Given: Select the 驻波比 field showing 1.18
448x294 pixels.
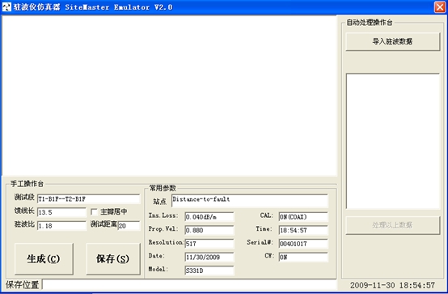Looking at the screenshot, I should 61,226.
